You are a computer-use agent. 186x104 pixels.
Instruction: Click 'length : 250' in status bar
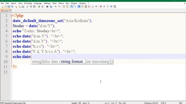76,103
